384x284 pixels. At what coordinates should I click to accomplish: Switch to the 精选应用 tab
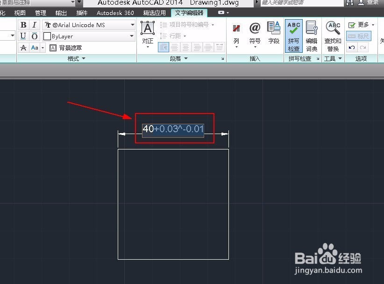(x=155, y=13)
